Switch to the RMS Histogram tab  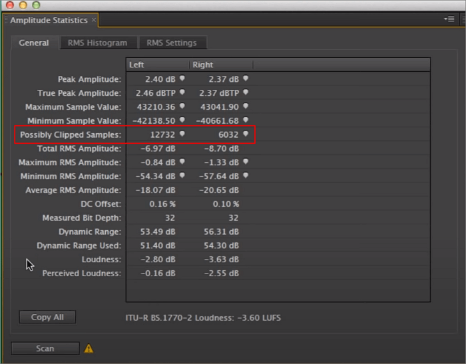coord(97,43)
